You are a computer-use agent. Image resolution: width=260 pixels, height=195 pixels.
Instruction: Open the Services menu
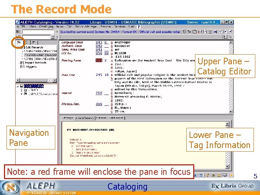[x=120, y=26]
